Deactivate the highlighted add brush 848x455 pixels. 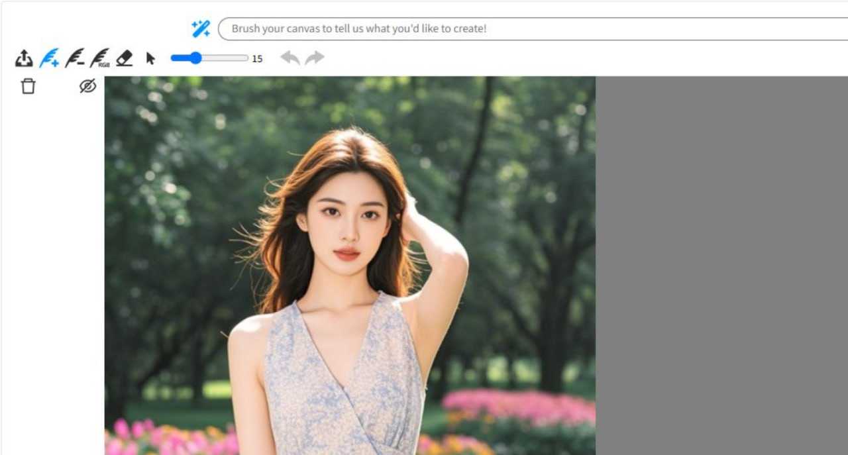tap(50, 58)
